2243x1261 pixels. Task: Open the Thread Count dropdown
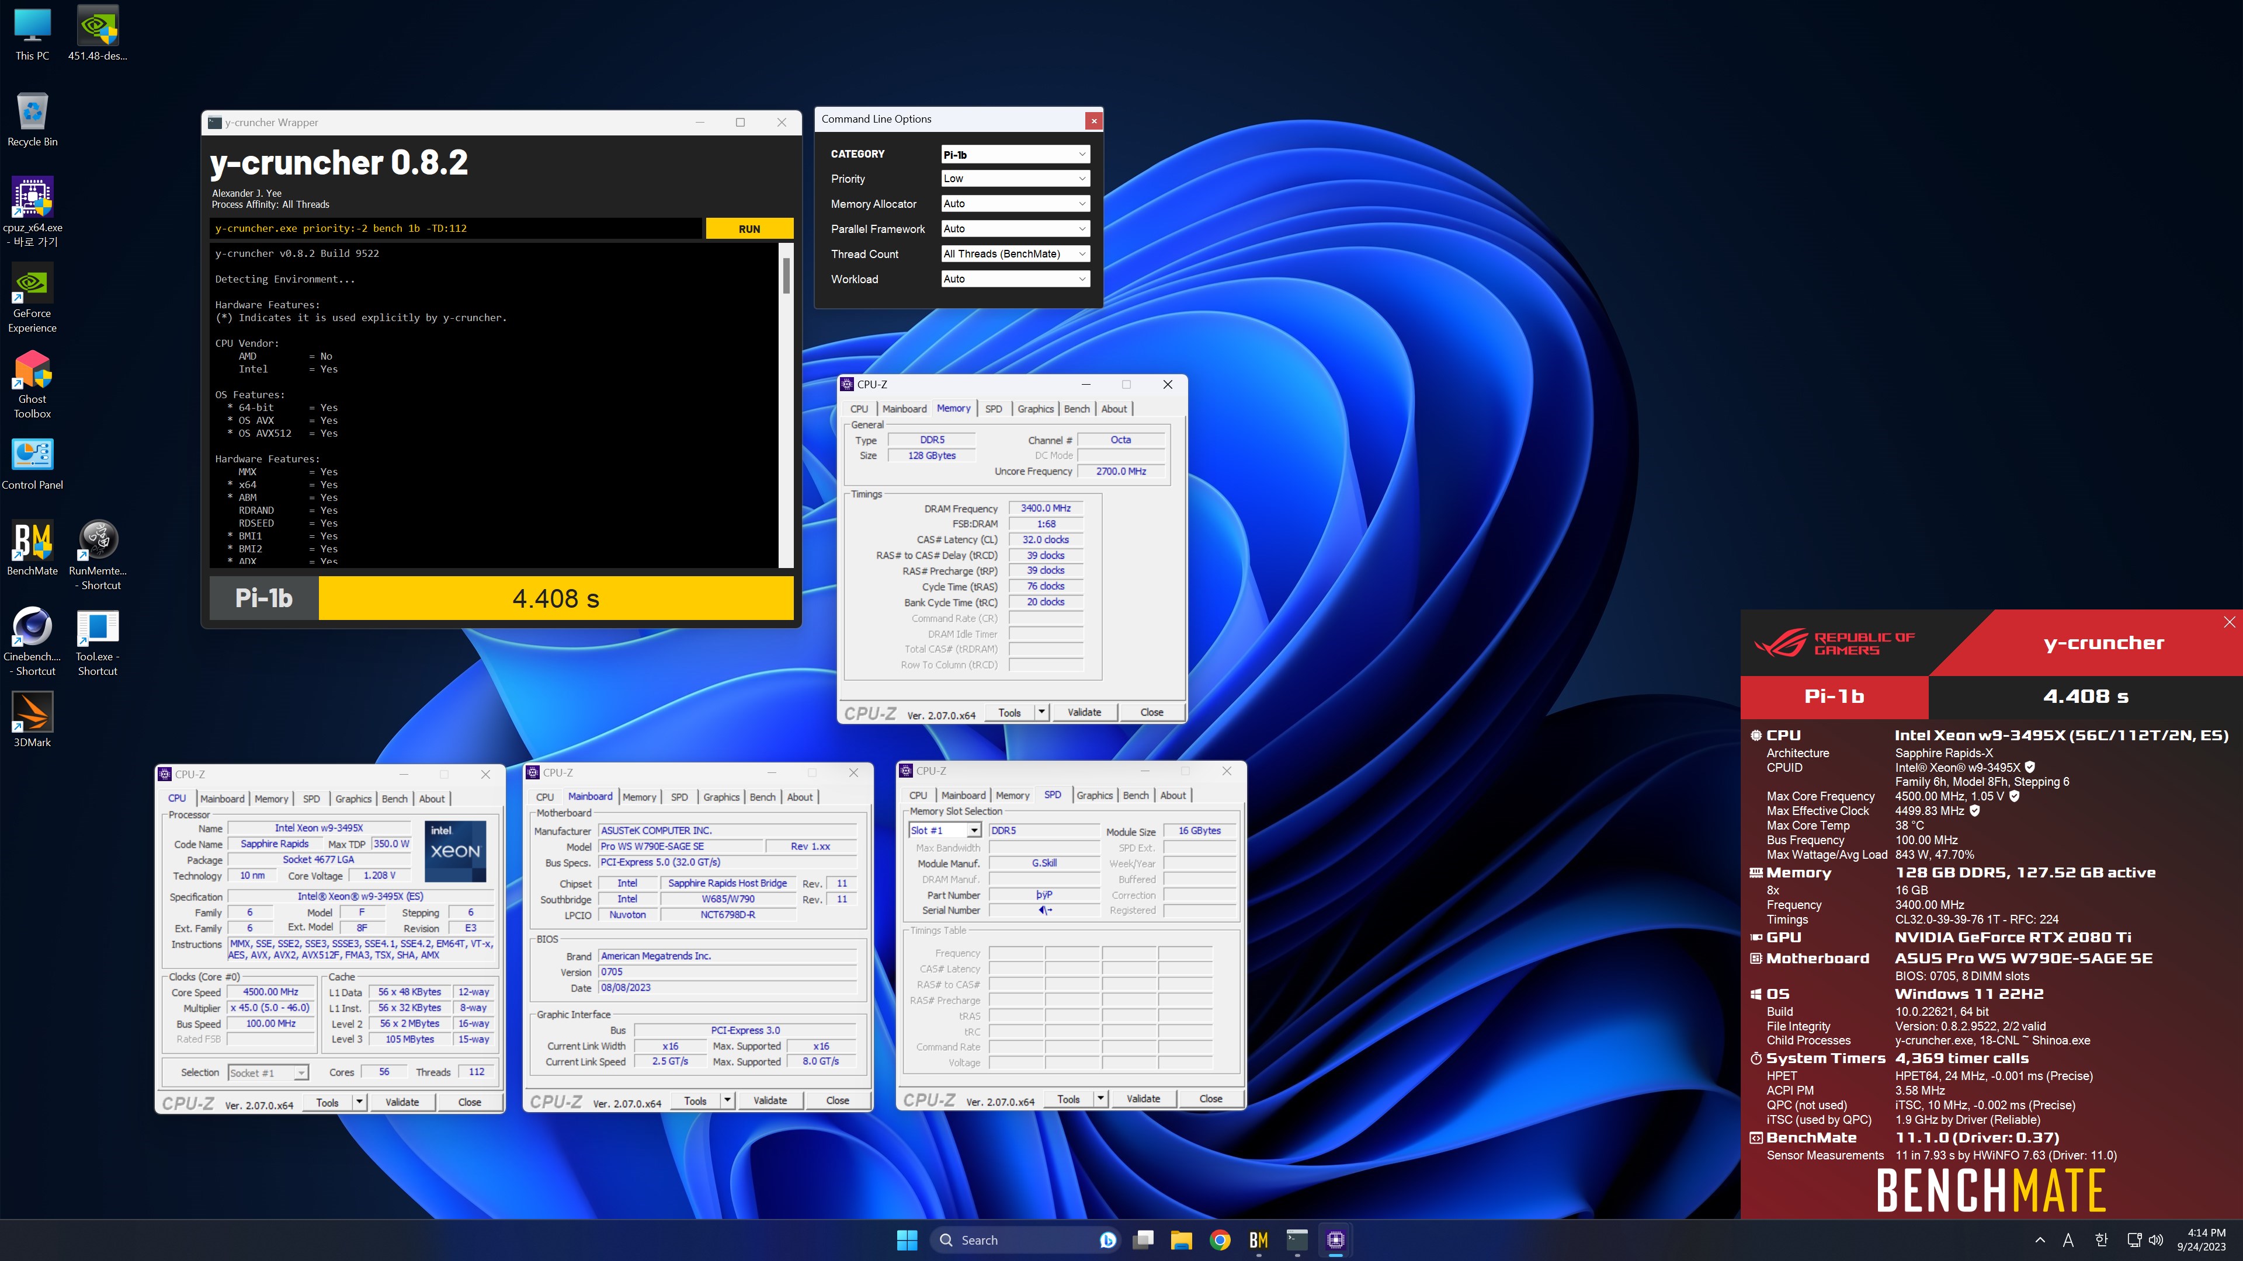pos(1015,254)
